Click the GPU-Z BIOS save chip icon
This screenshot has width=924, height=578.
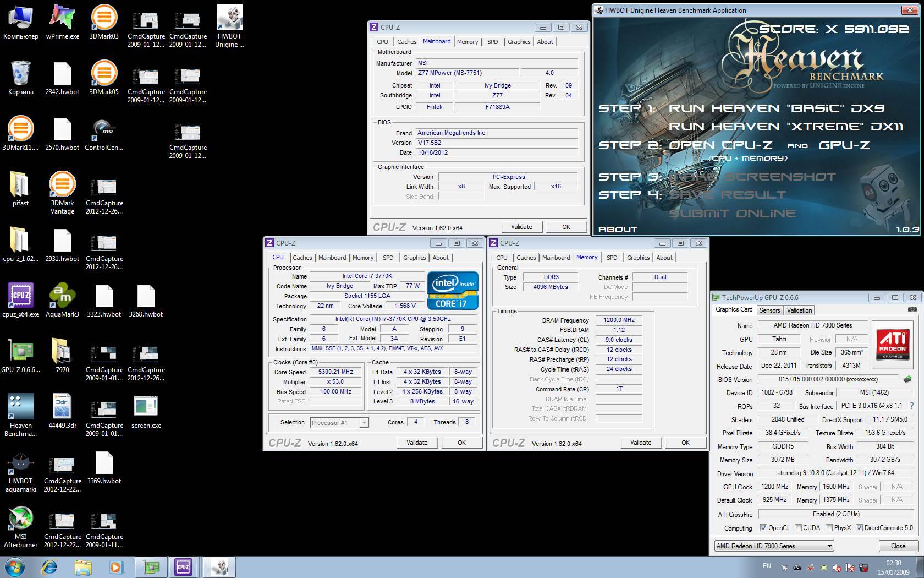point(908,379)
